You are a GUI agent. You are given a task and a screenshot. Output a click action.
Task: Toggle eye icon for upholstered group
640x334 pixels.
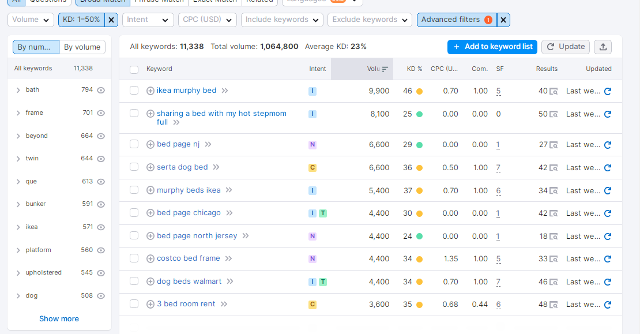click(x=101, y=273)
